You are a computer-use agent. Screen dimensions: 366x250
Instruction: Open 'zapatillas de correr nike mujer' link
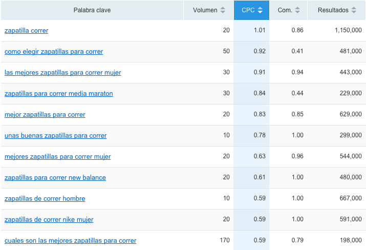[x=49, y=220]
